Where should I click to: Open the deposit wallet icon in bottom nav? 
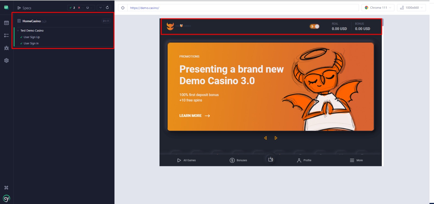[271, 159]
